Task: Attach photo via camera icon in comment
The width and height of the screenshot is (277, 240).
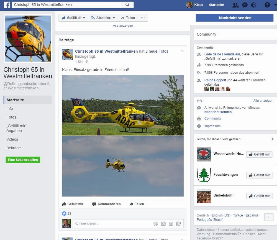Action: coord(163,224)
